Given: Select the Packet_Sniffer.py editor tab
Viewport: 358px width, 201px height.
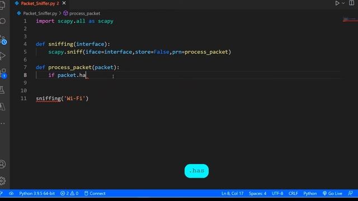Looking at the screenshot, I should pos(40,3).
